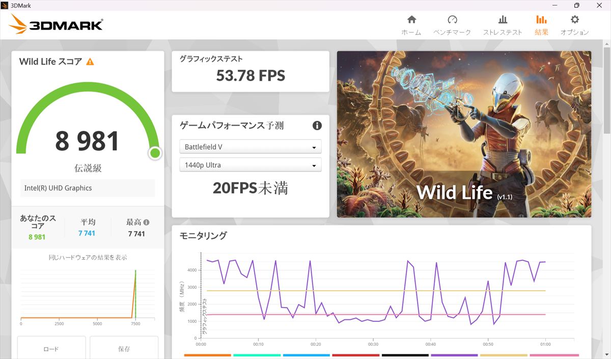
Task: Click the blue legend swatch below the chart
Action: tap(307, 355)
